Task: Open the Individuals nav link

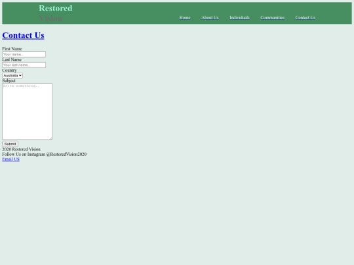Action: coord(239,18)
